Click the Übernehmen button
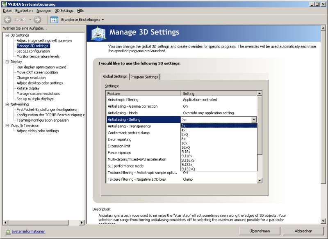The image size is (328, 239). pos(260,231)
